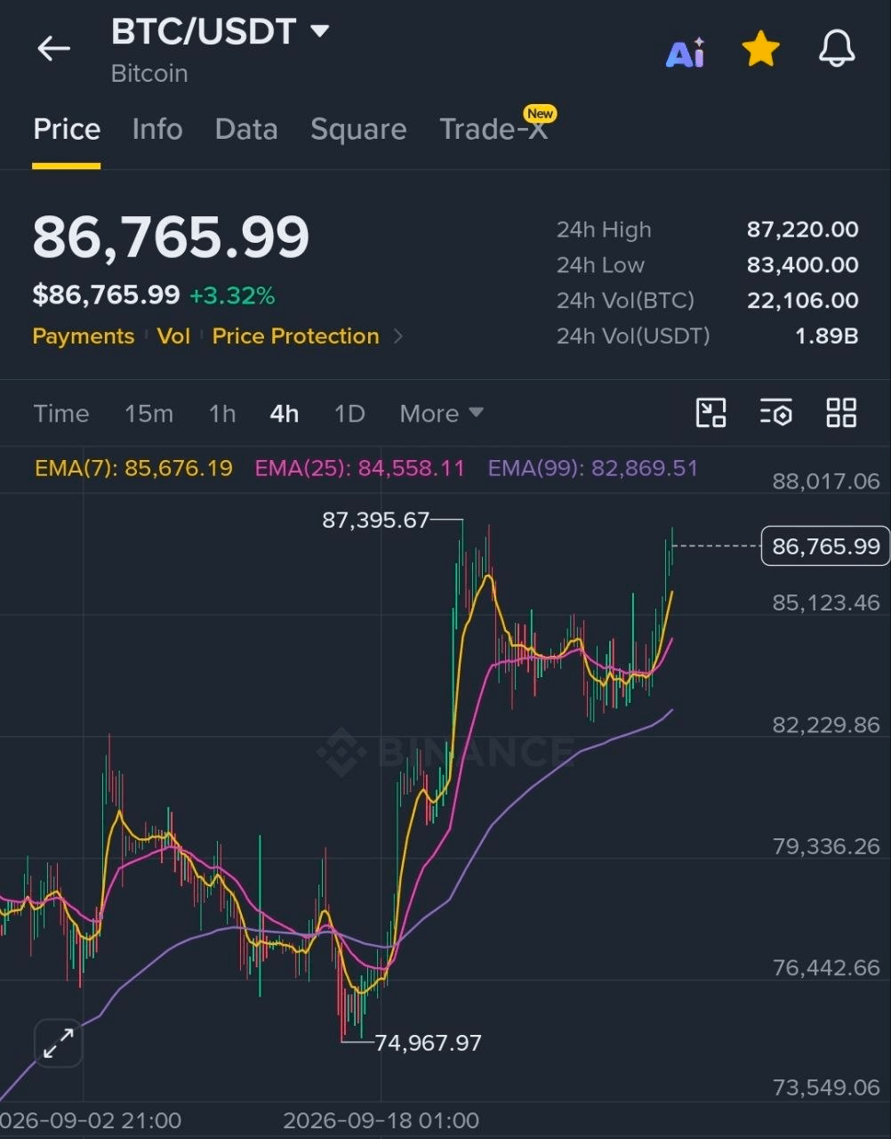The width and height of the screenshot is (891, 1139).
Task: Select the 15m chart interval
Action: click(x=148, y=414)
